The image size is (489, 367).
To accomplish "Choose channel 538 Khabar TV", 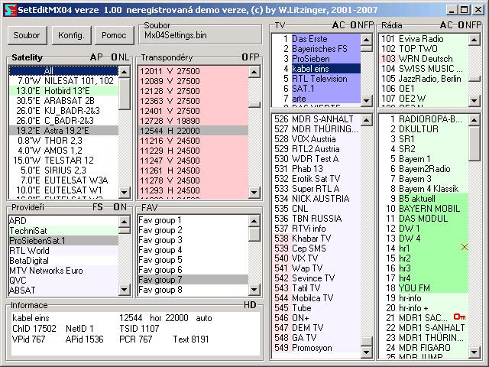I will 316,239.
